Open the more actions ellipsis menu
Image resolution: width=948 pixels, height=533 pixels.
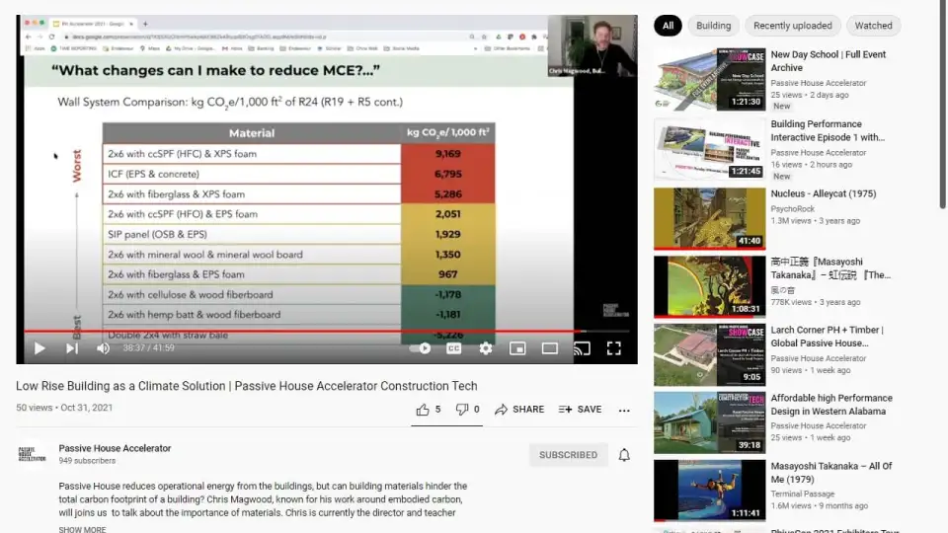[x=624, y=410]
